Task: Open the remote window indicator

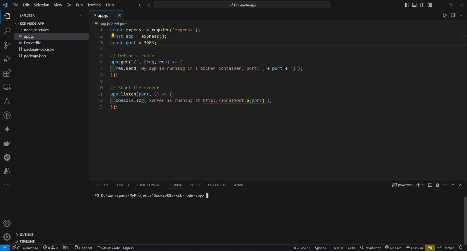Action: (5, 248)
